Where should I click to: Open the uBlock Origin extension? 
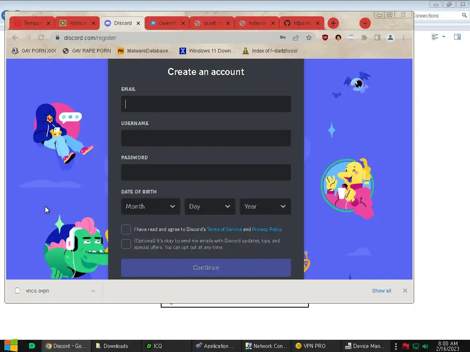tap(325, 37)
